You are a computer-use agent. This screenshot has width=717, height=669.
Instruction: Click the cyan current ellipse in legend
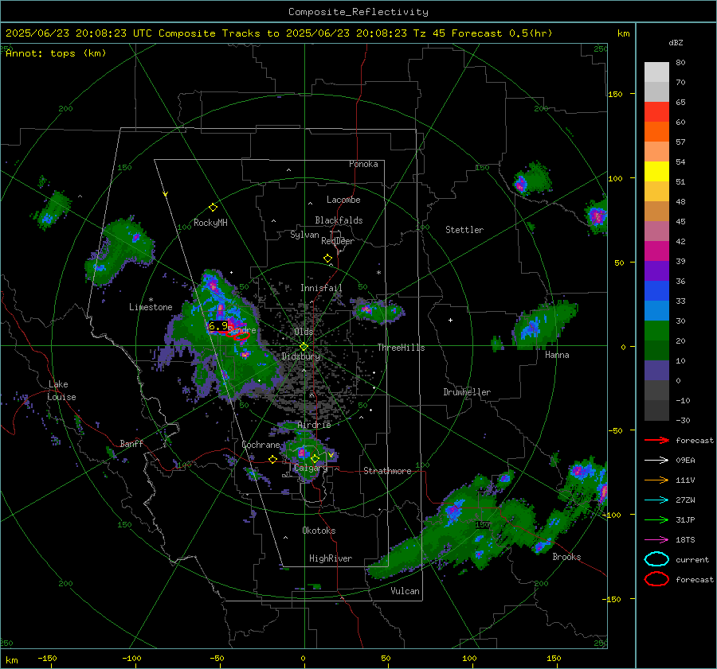[x=656, y=559]
